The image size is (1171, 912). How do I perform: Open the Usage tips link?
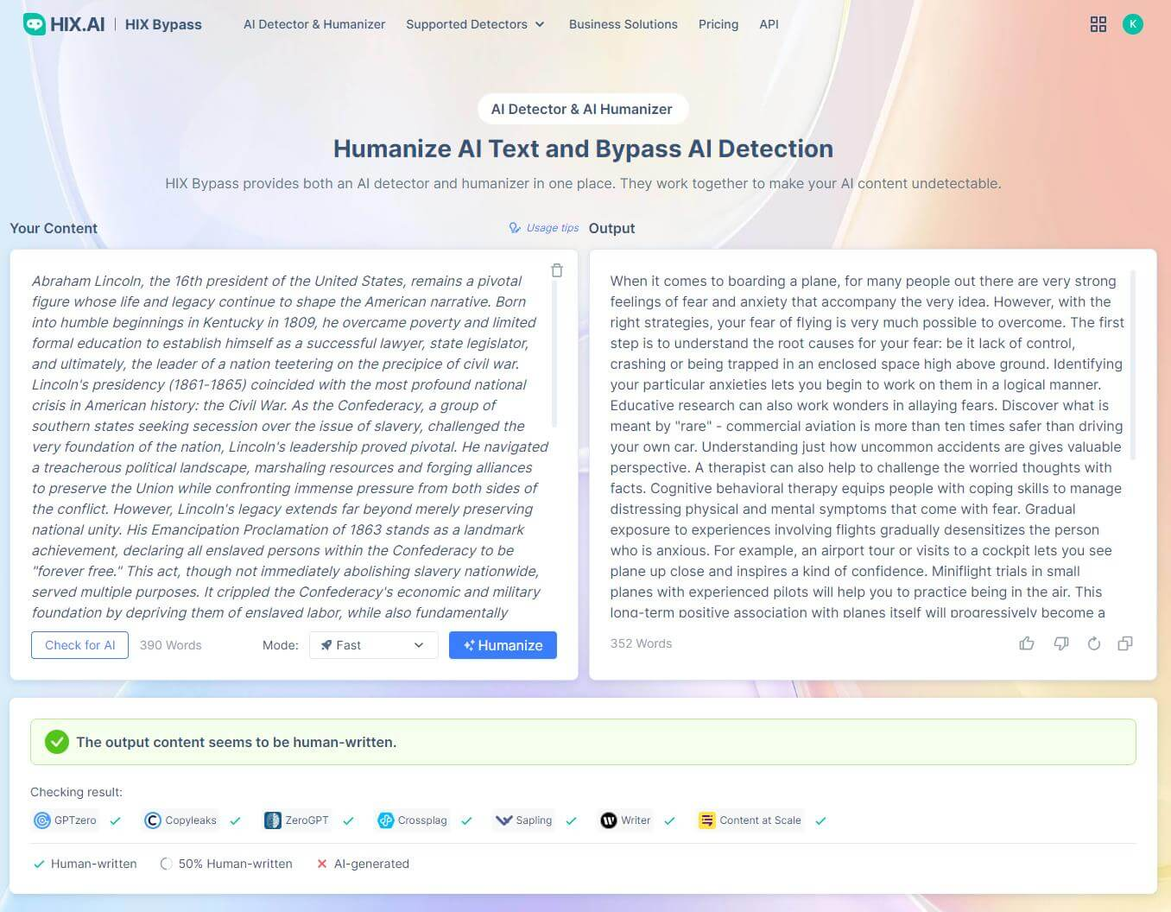[x=544, y=228]
